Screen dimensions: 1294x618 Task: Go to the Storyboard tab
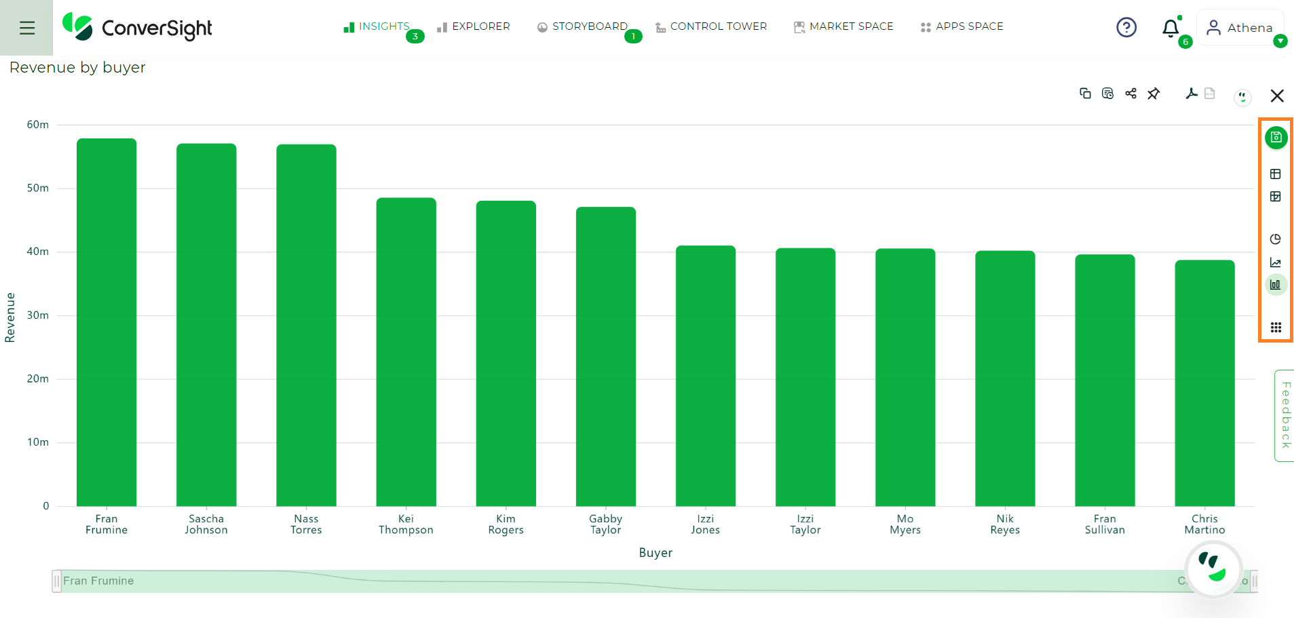582,26
